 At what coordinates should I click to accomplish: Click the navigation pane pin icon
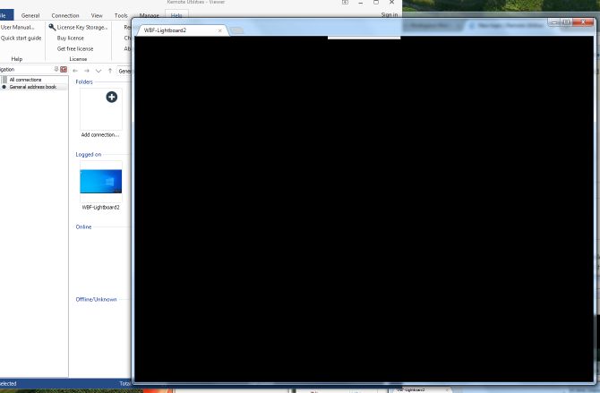pos(56,69)
